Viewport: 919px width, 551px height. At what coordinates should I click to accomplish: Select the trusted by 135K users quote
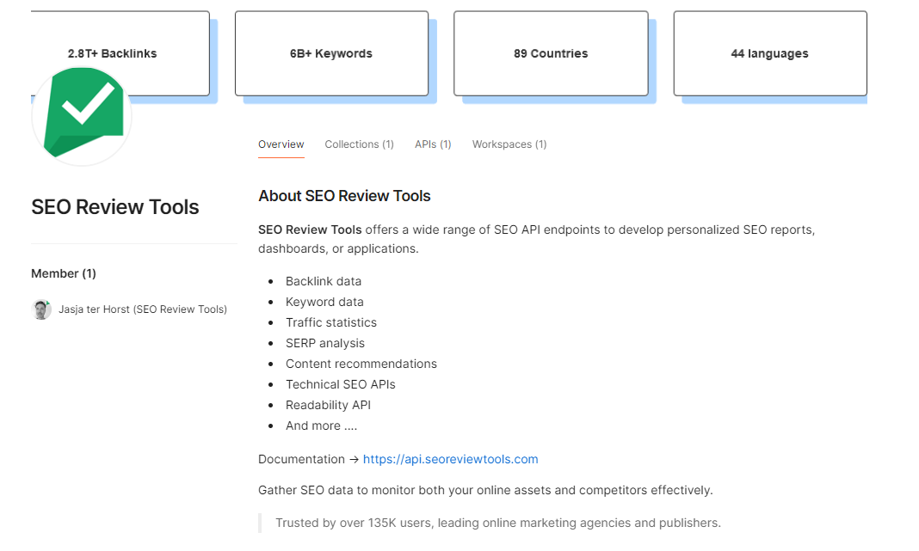pos(497,523)
